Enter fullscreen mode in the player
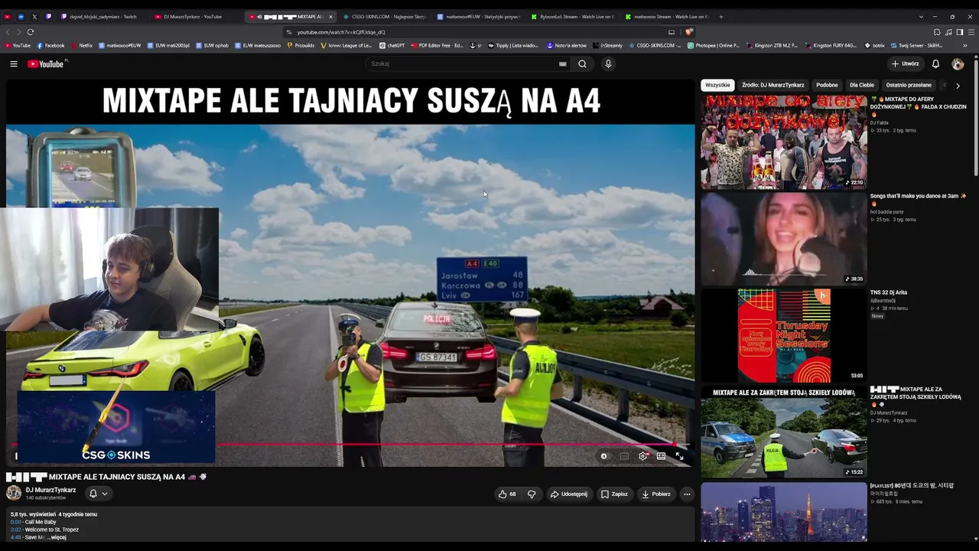This screenshot has height=551, width=979. point(679,456)
